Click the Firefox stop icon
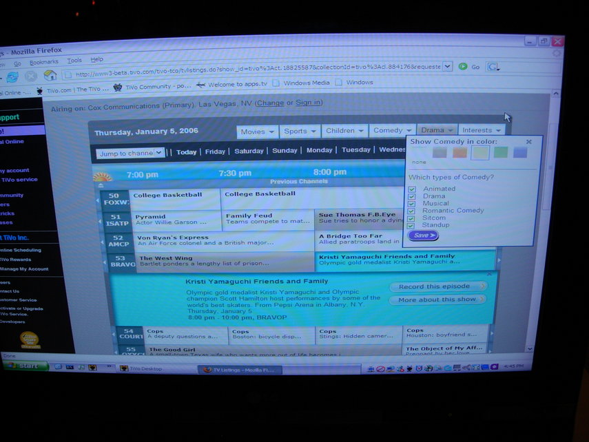The image size is (589, 442). [x=31, y=76]
